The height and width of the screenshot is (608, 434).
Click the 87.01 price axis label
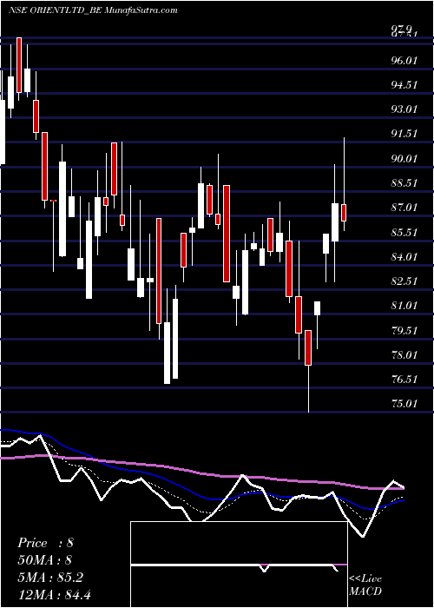404,208
